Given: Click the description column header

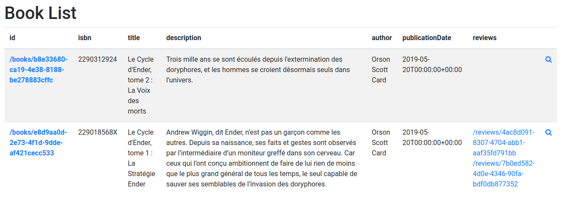Looking at the screenshot, I should coord(183,38).
